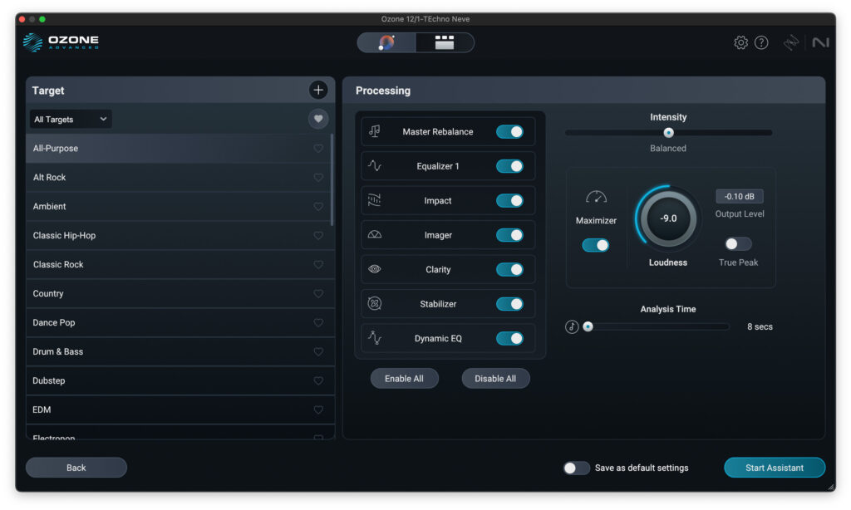851x510 pixels.
Task: Click the Ozone Advanced logo
Action: coord(61,42)
